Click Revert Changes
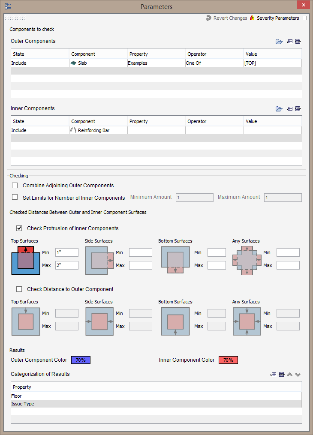This screenshot has width=313, height=435. pyautogui.click(x=226, y=18)
